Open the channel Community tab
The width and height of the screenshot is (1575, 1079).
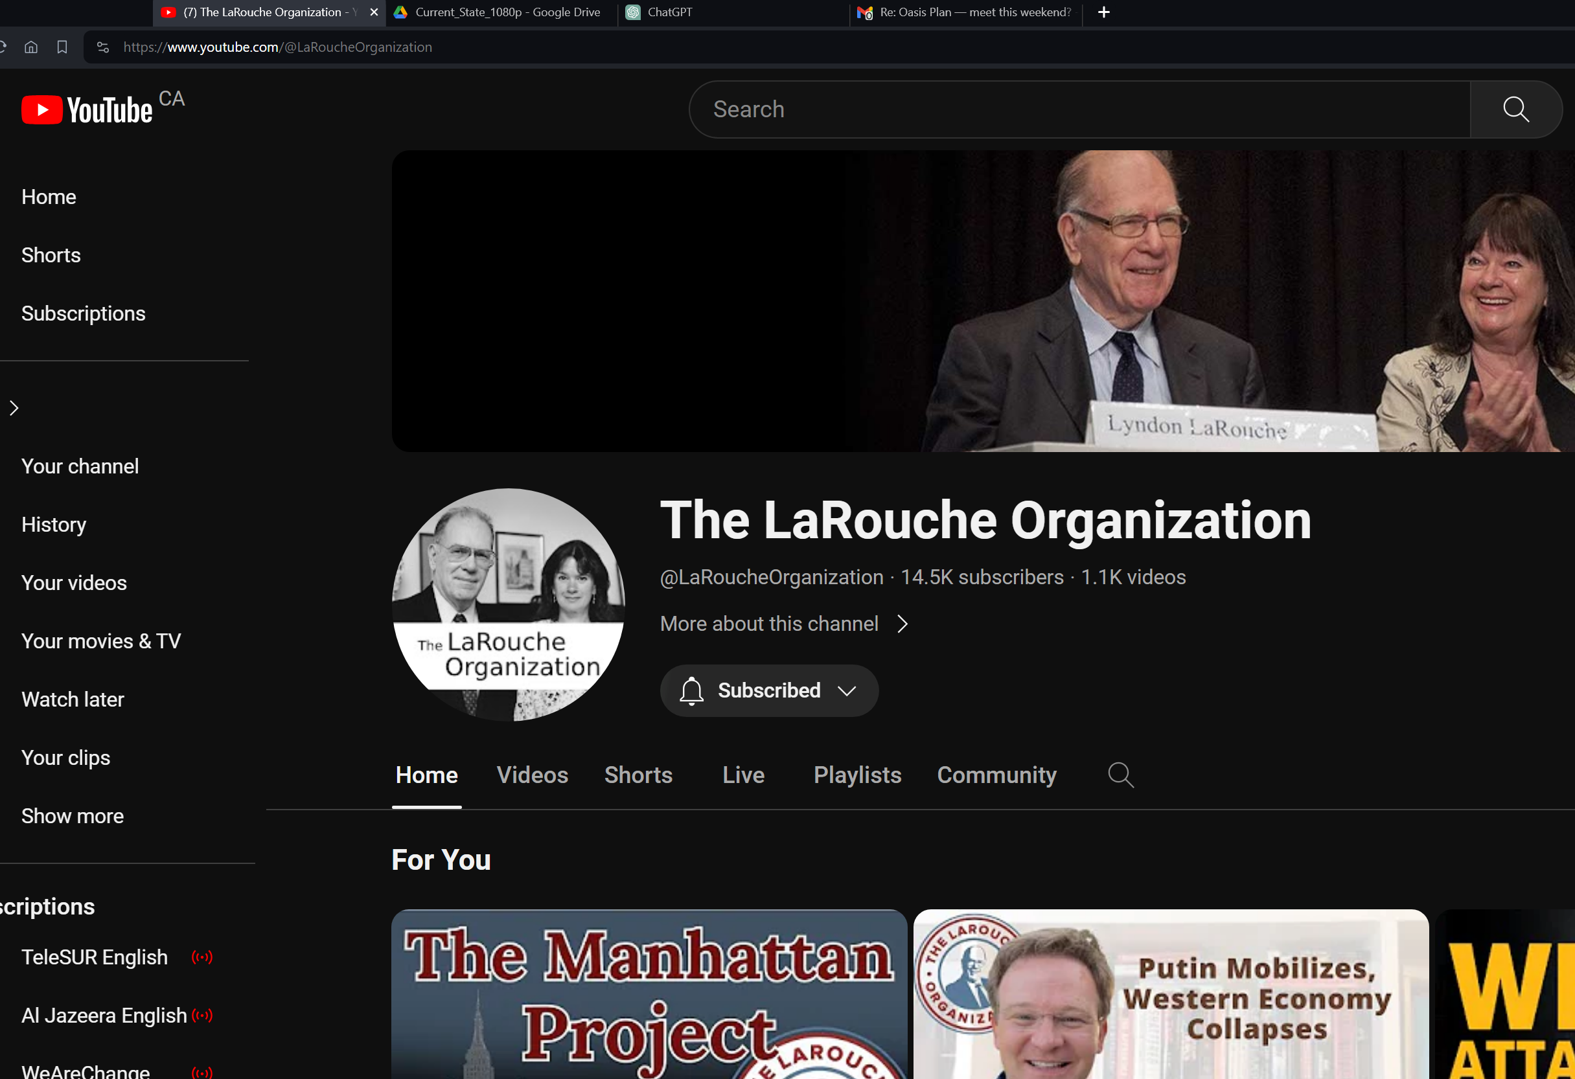pyautogui.click(x=997, y=775)
